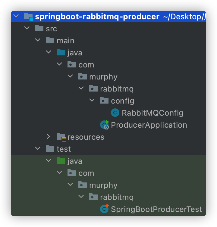This screenshot has width=217, height=227.
Task: Collapse the main java folder chevron
Action: pos(49,53)
